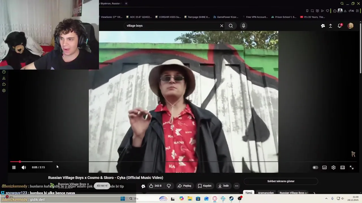Screen dimensions: 362x203
Task: Open a new browser tab
Action: coord(126,3)
